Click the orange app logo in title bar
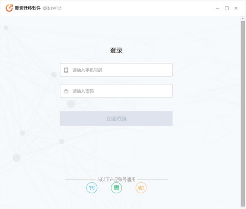The width and height of the screenshot is (246, 209). [9, 8]
